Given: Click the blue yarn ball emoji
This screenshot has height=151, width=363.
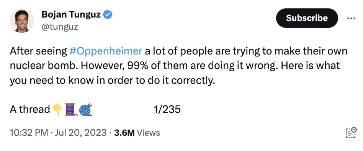Looking at the screenshot, I should point(86,110).
